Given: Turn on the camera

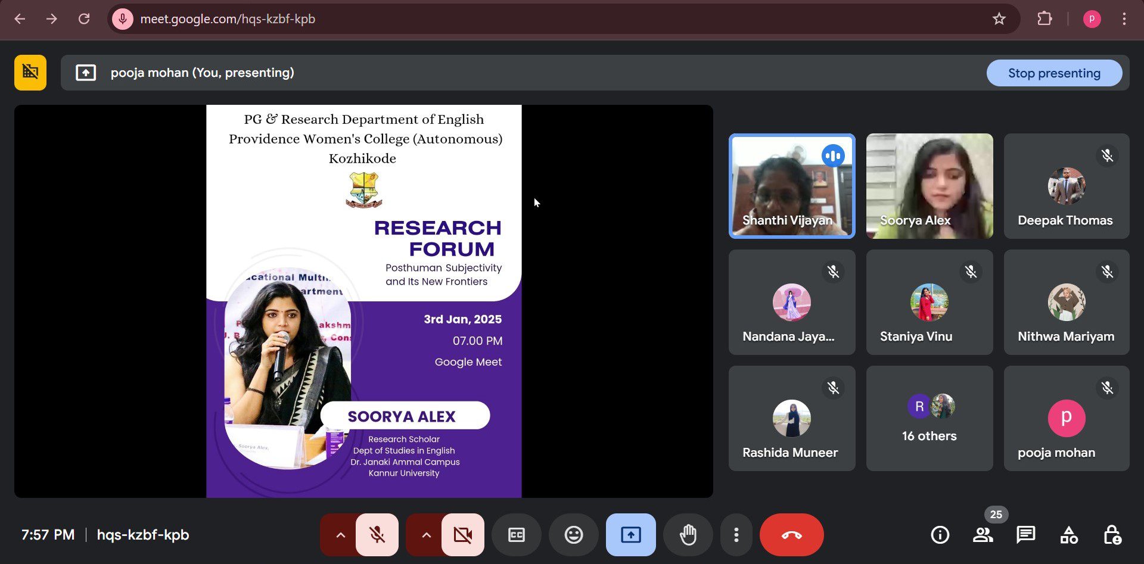Looking at the screenshot, I should coord(462,535).
